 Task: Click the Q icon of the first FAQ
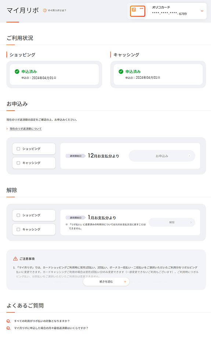pos(8,321)
